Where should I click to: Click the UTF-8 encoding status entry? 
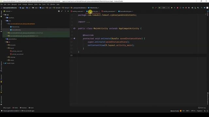193,111
